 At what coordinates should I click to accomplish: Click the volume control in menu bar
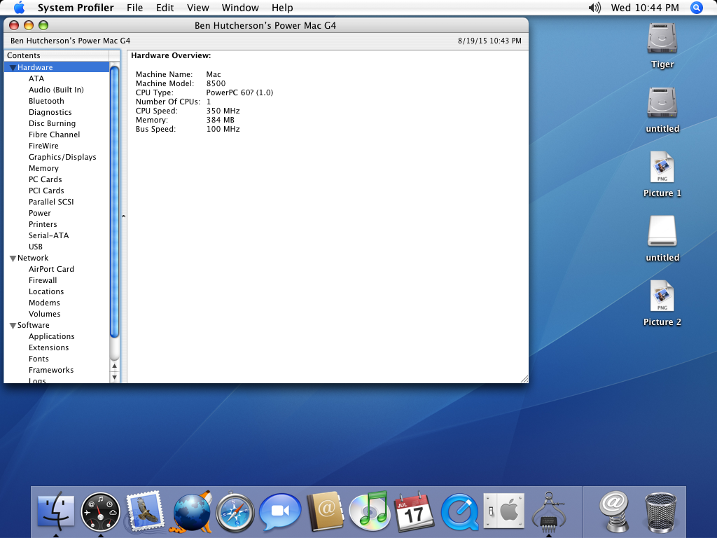[594, 8]
